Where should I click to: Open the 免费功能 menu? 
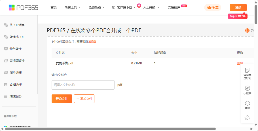[95, 7]
